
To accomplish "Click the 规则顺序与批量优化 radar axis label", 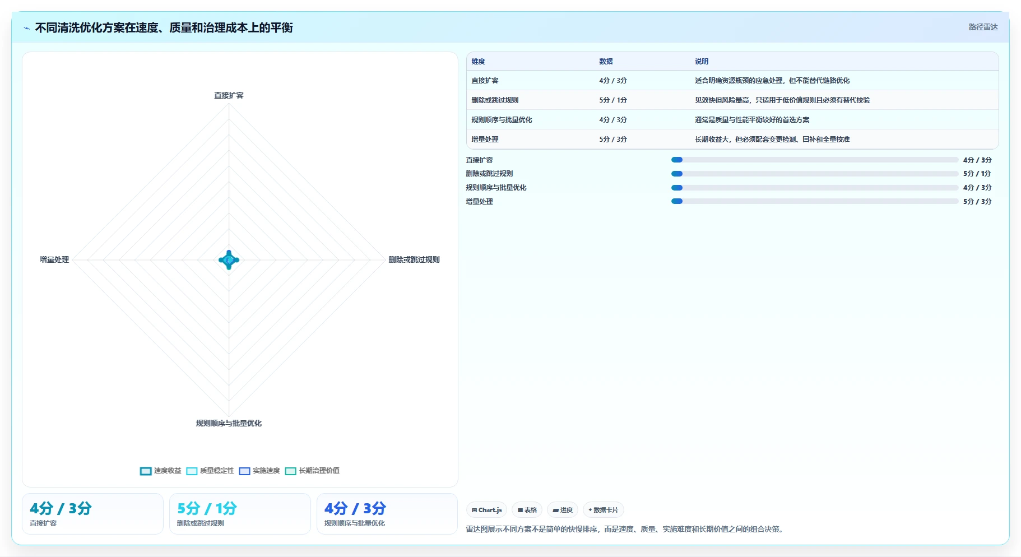I will point(229,424).
